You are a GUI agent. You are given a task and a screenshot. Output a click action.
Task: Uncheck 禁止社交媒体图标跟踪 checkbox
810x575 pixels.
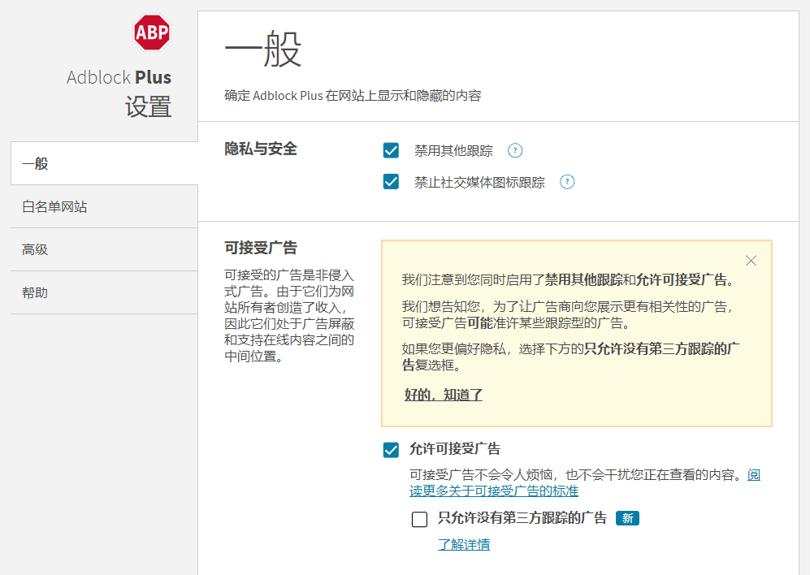point(391,182)
